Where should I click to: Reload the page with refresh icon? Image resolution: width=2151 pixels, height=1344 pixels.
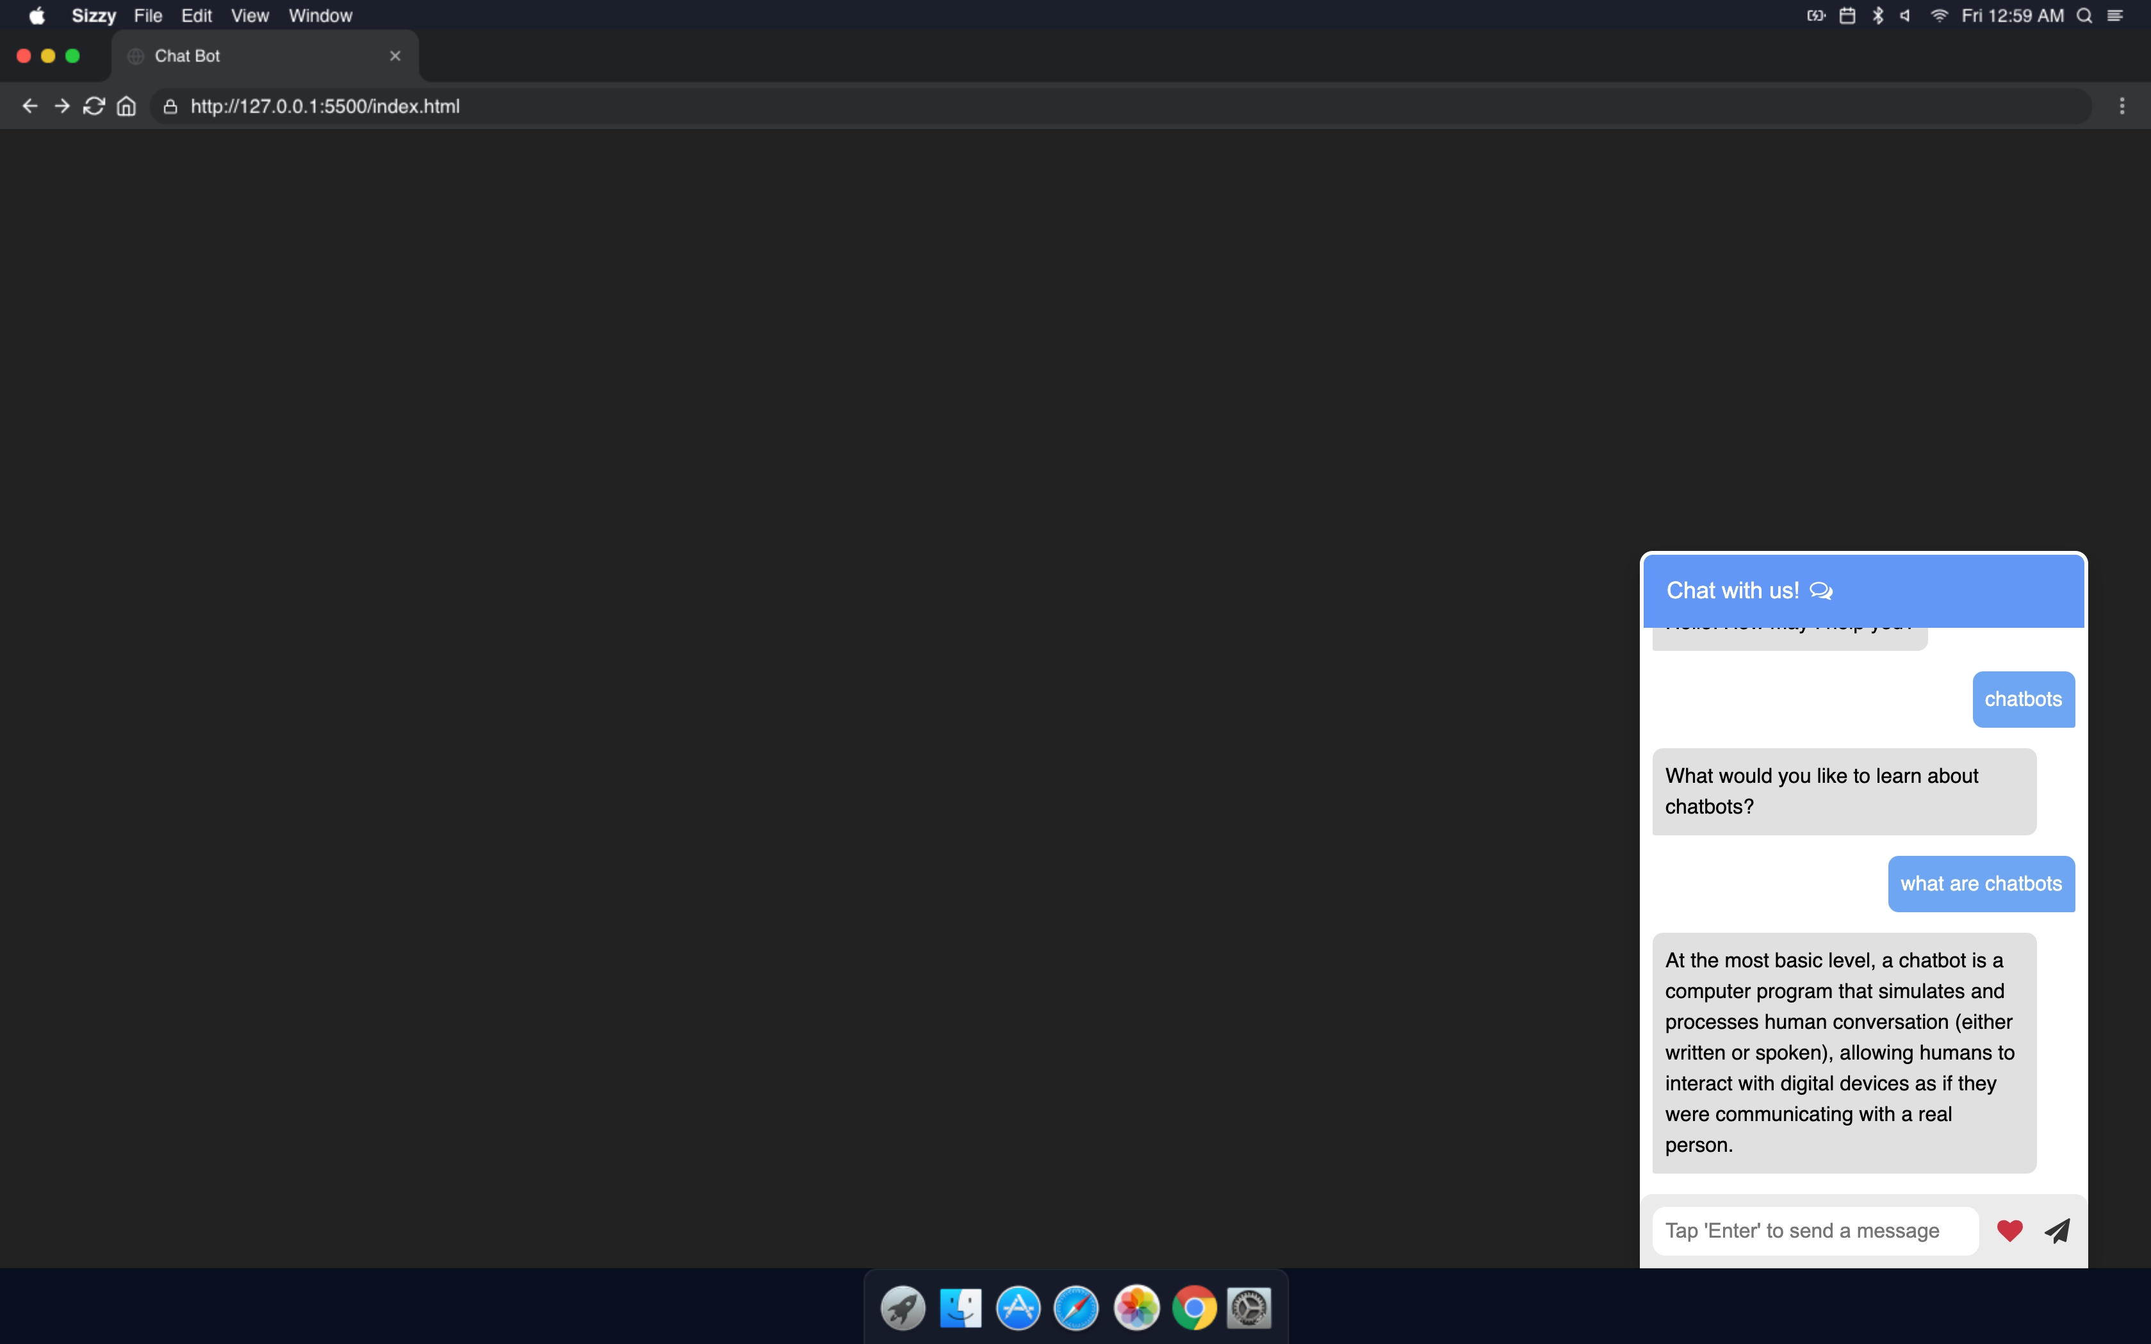pyautogui.click(x=94, y=106)
